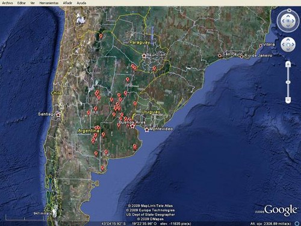The image size is (301, 226).
Task: Open the Ver menu
Action: coord(33,3)
